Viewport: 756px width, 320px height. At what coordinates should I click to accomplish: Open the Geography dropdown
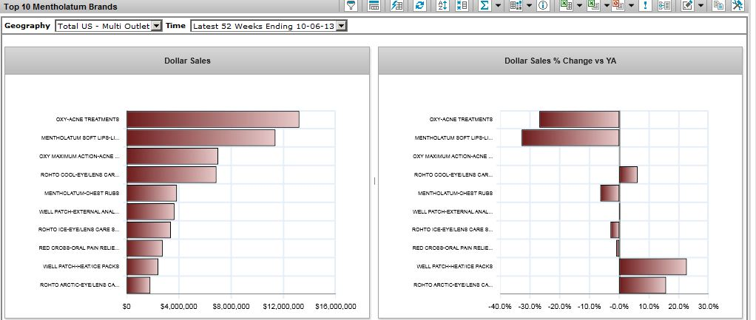108,26
